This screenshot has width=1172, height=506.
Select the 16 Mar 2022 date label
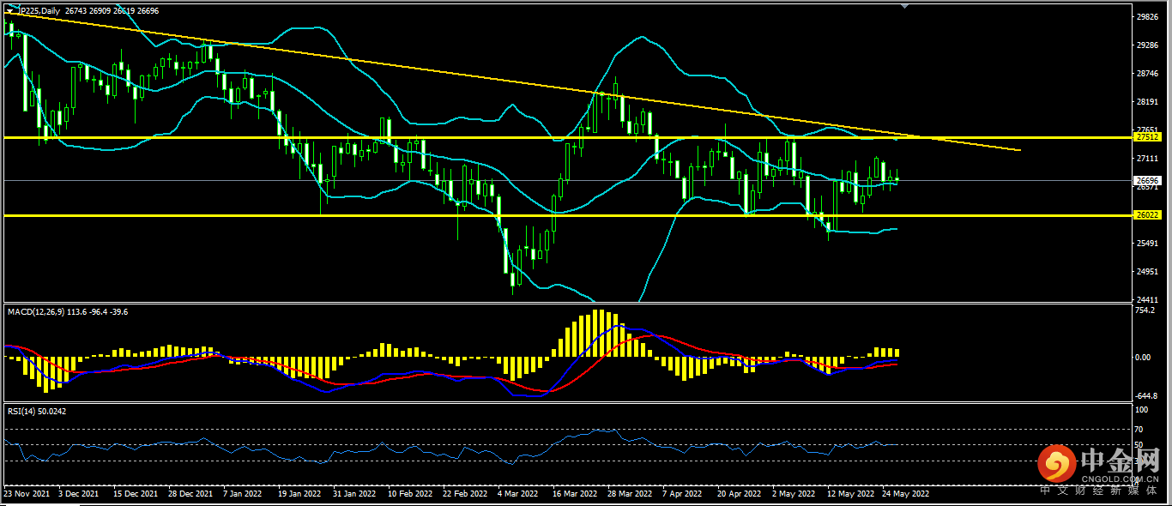point(574,494)
